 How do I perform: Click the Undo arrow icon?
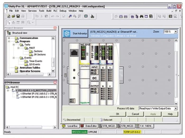click(x=53, y=16)
